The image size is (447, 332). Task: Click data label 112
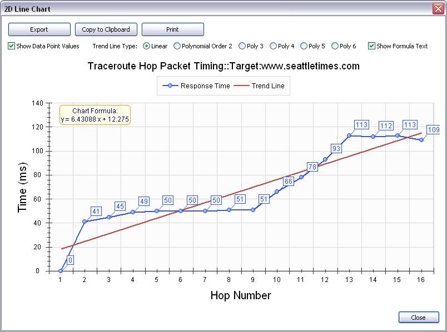[x=386, y=126]
